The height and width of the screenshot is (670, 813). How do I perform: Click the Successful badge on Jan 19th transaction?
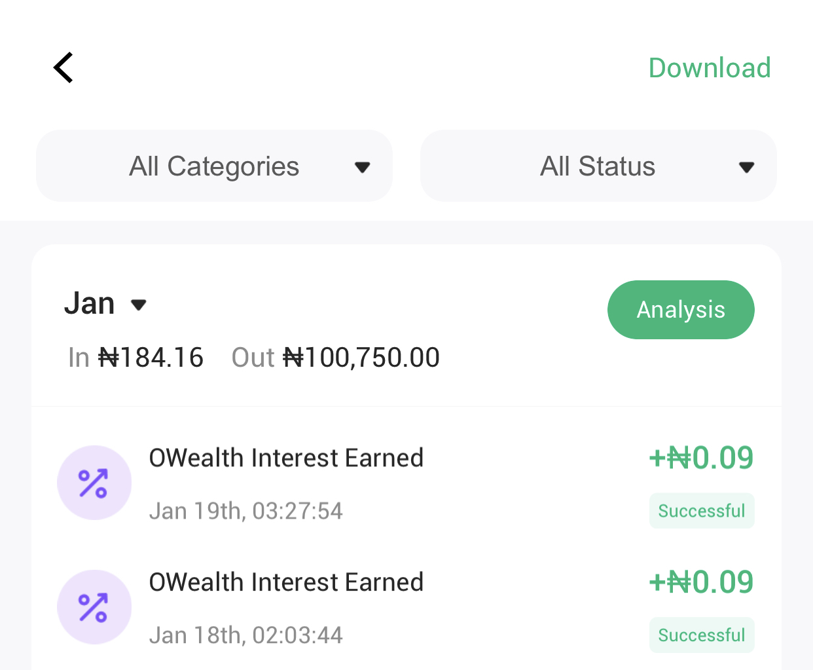(701, 511)
